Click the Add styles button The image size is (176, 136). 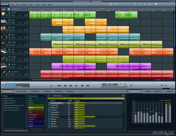tap(58, 96)
